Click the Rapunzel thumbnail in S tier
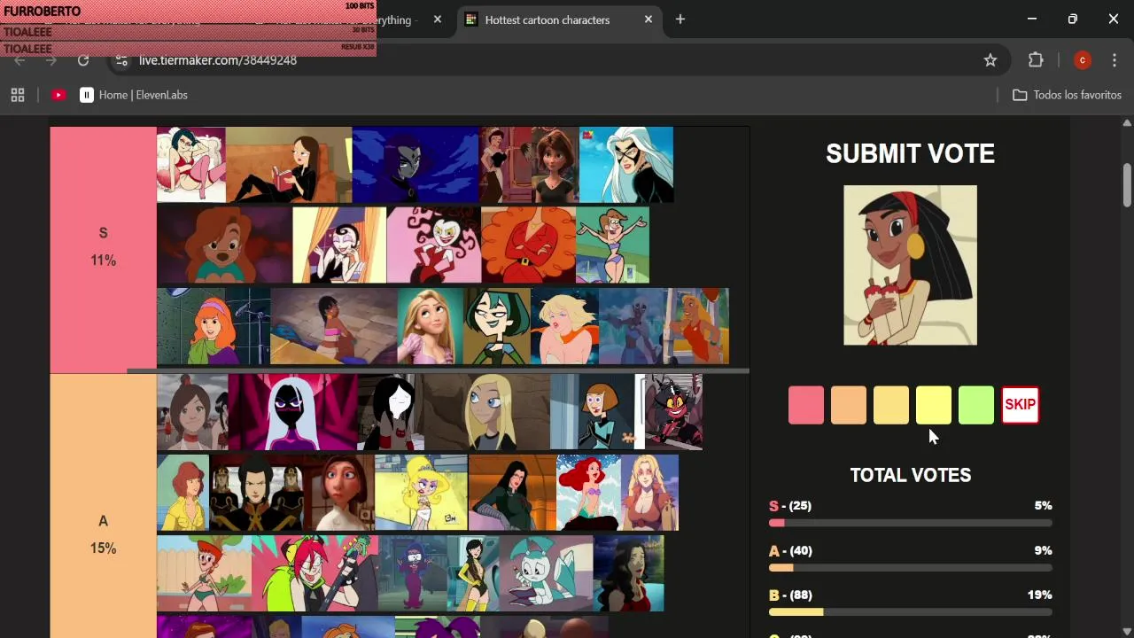The width and height of the screenshot is (1134, 638). point(431,326)
